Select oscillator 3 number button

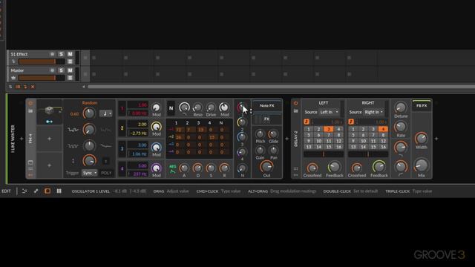point(122,148)
